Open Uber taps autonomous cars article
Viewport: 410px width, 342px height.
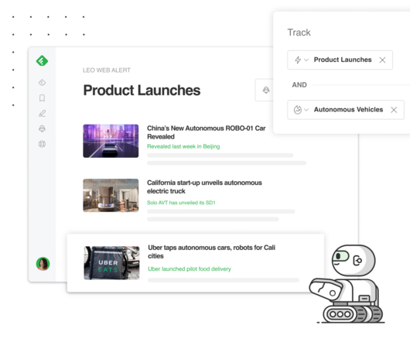pyautogui.click(x=211, y=251)
